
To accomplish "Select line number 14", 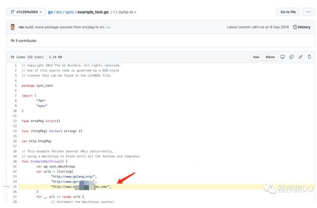I will click(15, 131).
